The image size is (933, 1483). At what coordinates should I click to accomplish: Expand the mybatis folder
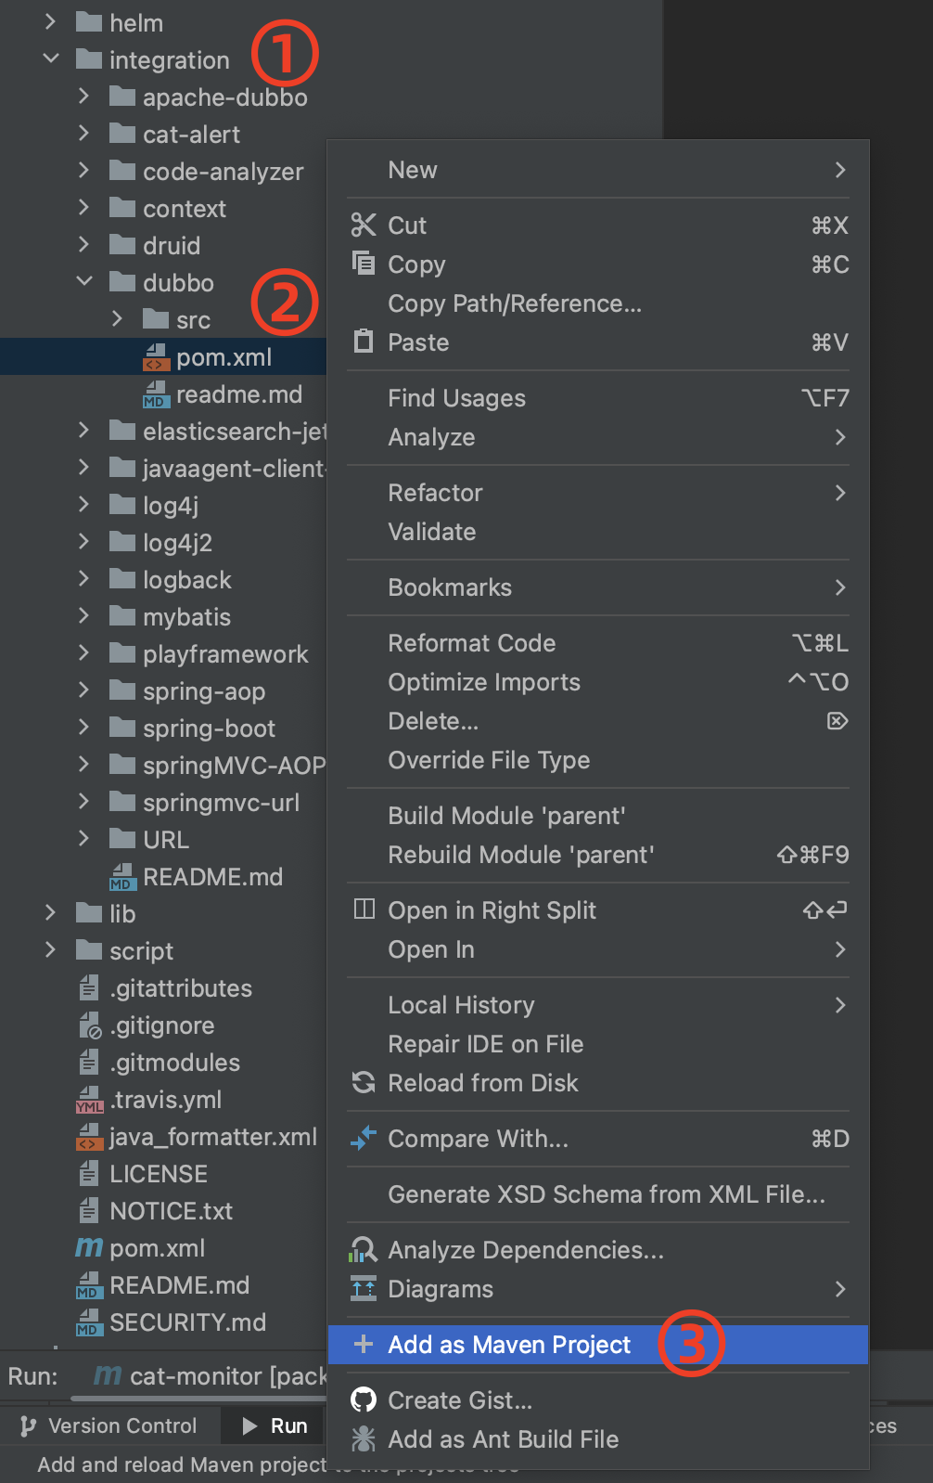click(83, 615)
